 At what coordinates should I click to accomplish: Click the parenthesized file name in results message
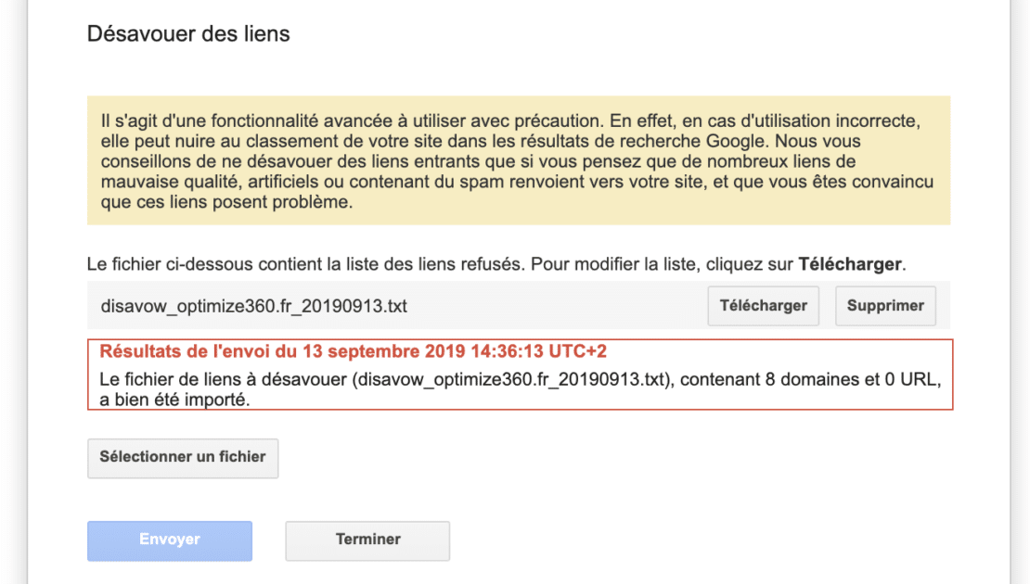pos(511,379)
